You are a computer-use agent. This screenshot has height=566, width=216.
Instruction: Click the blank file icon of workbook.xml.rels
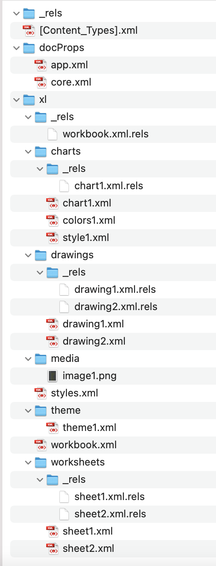[x=52, y=134]
